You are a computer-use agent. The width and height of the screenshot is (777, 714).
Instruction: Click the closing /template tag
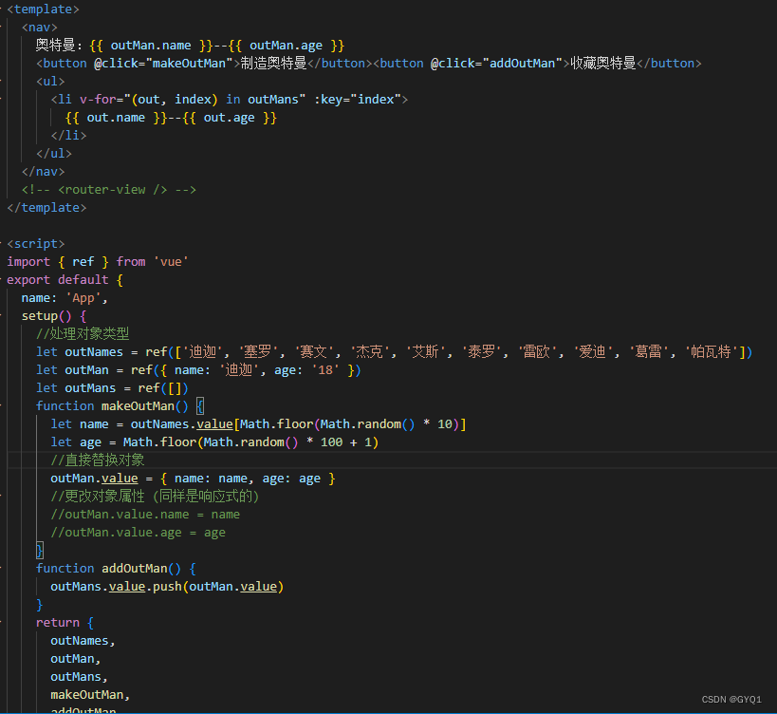[46, 207]
